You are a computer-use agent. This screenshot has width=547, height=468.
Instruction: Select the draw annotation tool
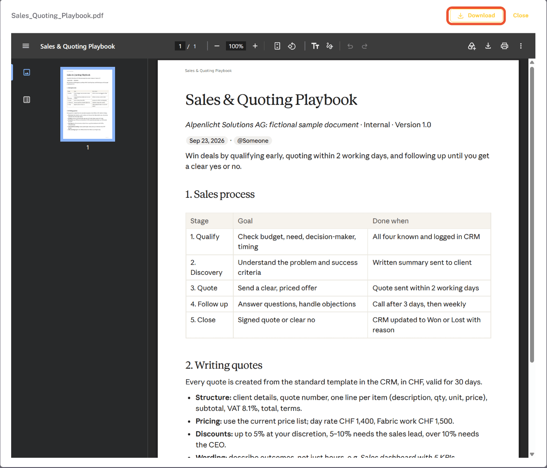coord(330,46)
